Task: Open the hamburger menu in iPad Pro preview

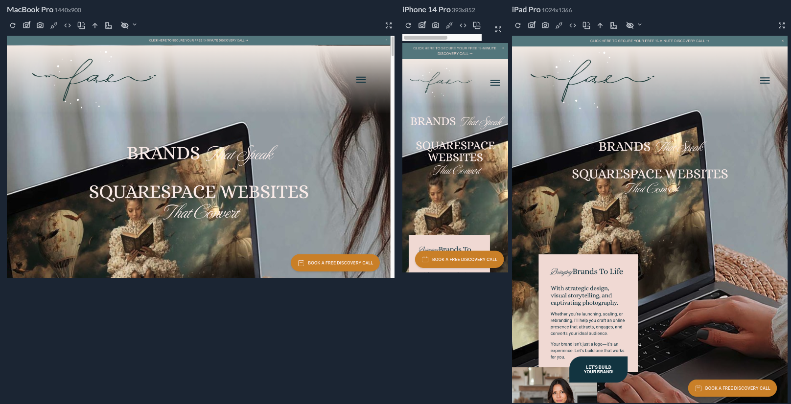Action: [765, 81]
